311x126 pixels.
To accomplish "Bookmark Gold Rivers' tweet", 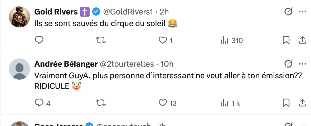I will tap(286, 40).
